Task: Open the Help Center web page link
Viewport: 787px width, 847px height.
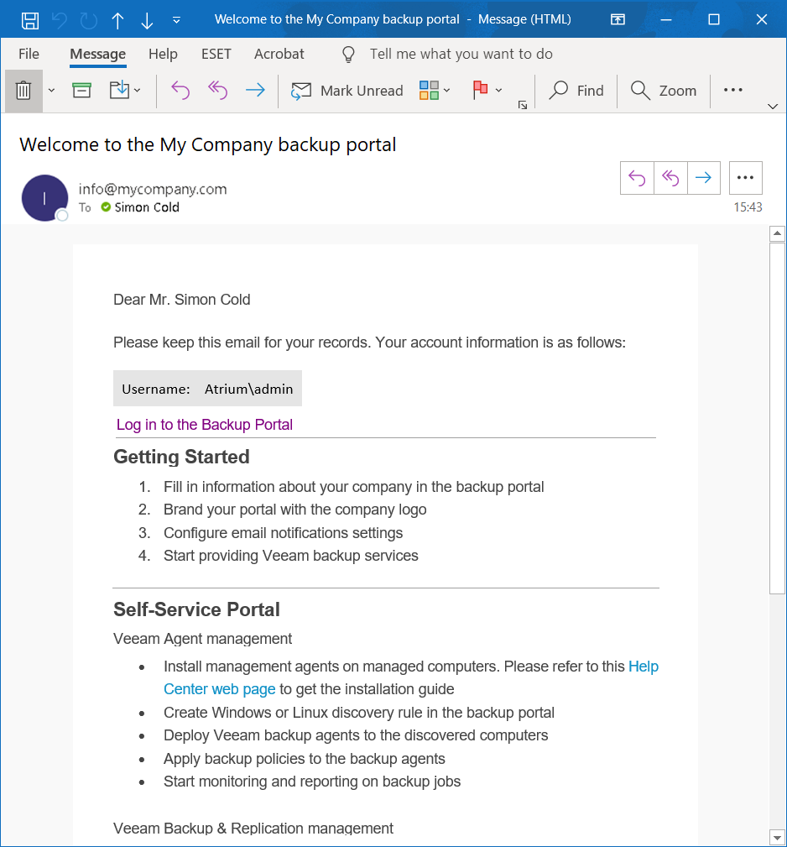Action: pyautogui.click(x=220, y=689)
